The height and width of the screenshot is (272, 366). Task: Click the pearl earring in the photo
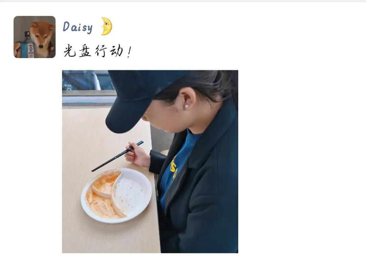[x=186, y=106]
